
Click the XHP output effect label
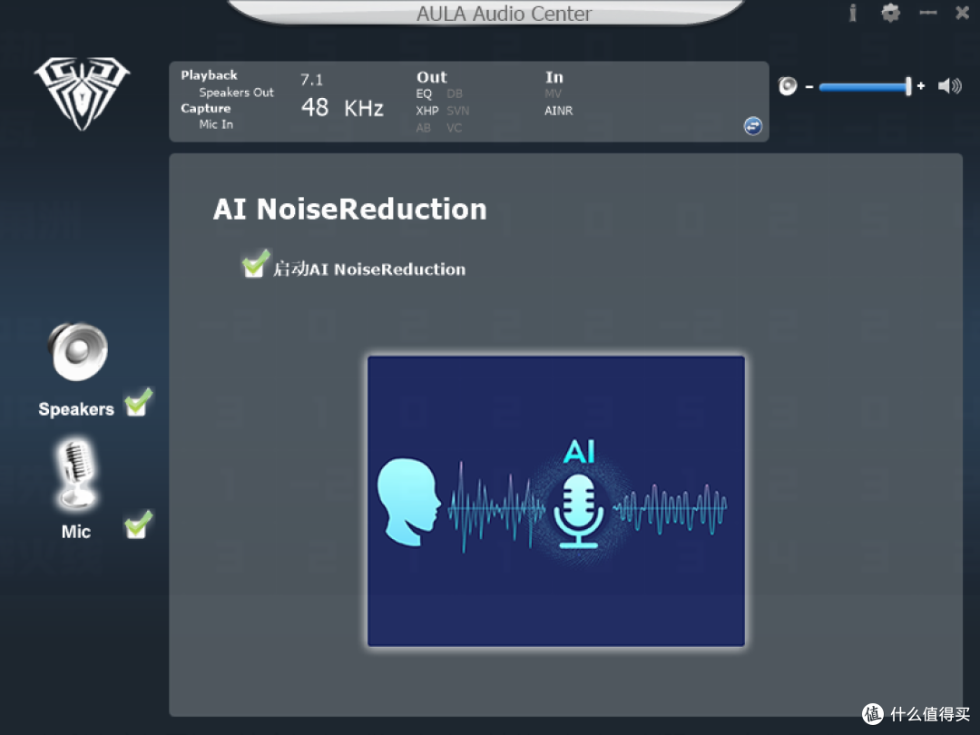click(x=426, y=111)
